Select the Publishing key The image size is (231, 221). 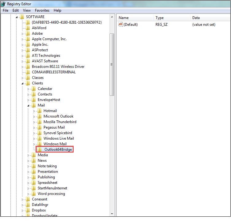tap(46, 177)
